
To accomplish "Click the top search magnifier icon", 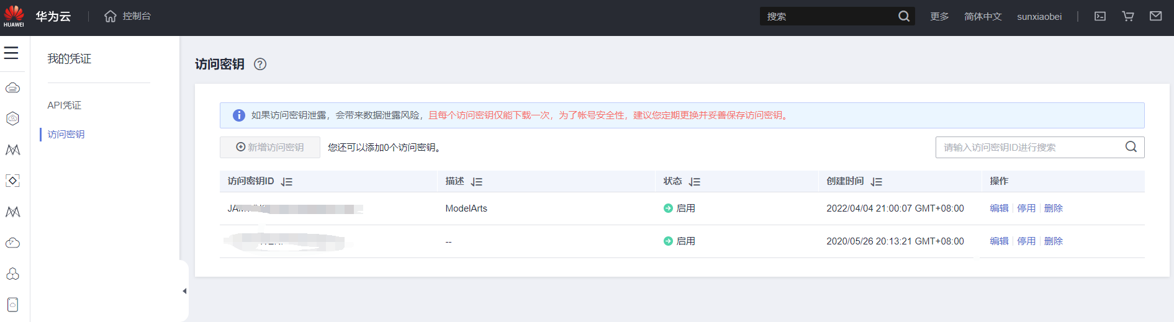I will point(904,16).
